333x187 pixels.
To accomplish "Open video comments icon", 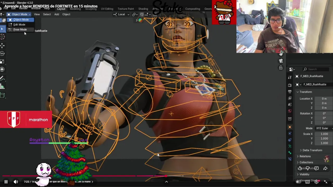I will tap(316, 168).
